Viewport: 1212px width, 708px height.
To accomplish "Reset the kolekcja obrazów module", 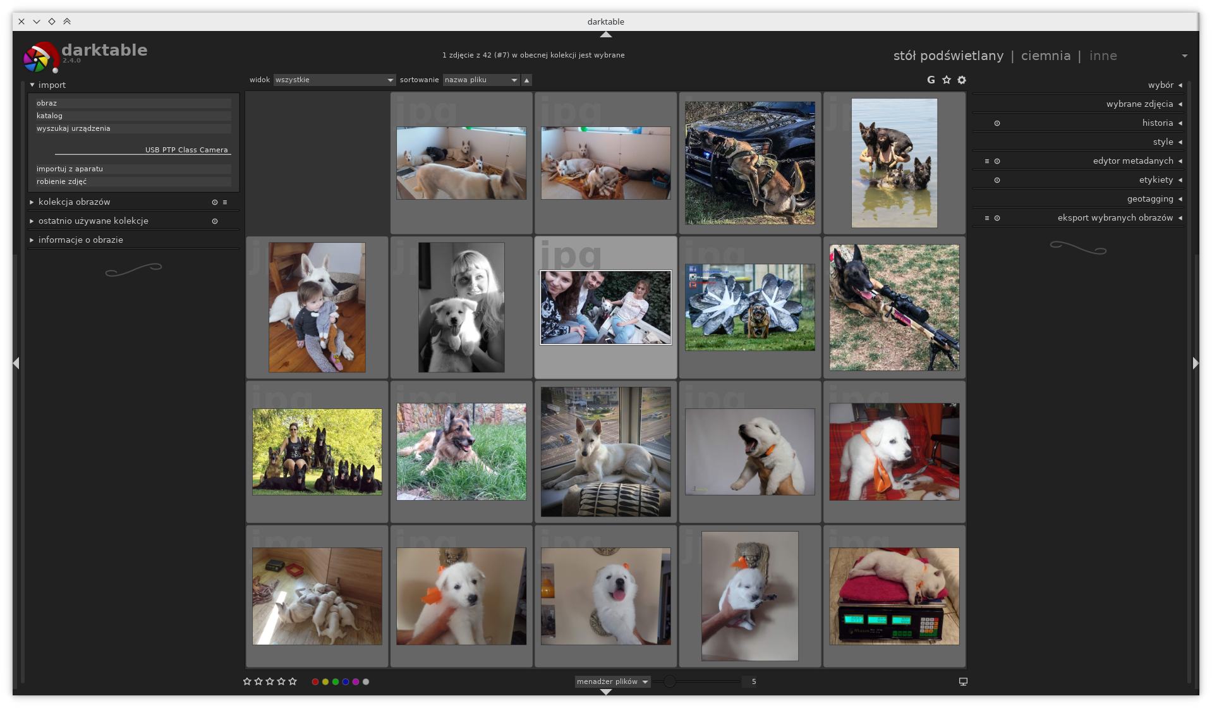I will pos(215,202).
